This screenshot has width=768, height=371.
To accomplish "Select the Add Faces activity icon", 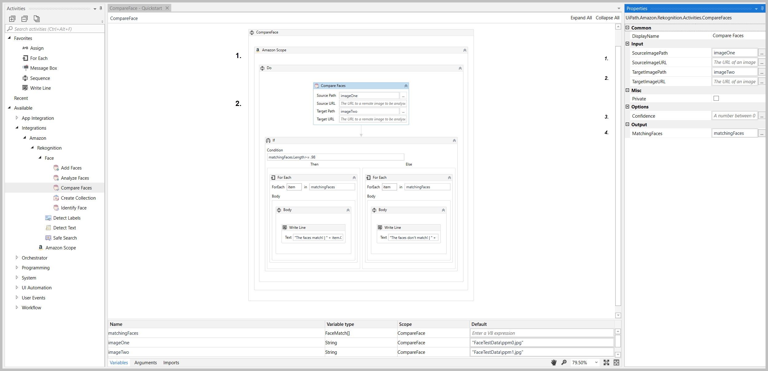I will 56,168.
